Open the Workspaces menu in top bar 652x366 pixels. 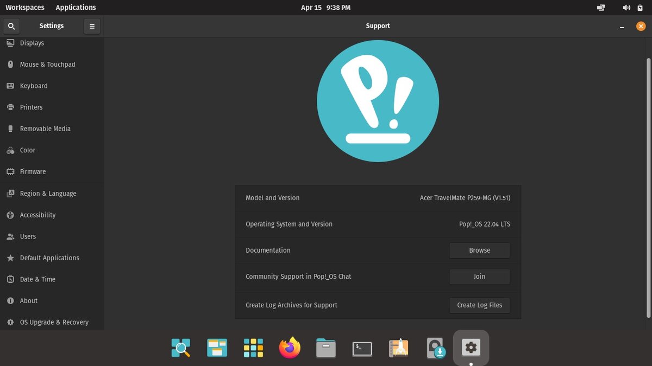(x=25, y=8)
